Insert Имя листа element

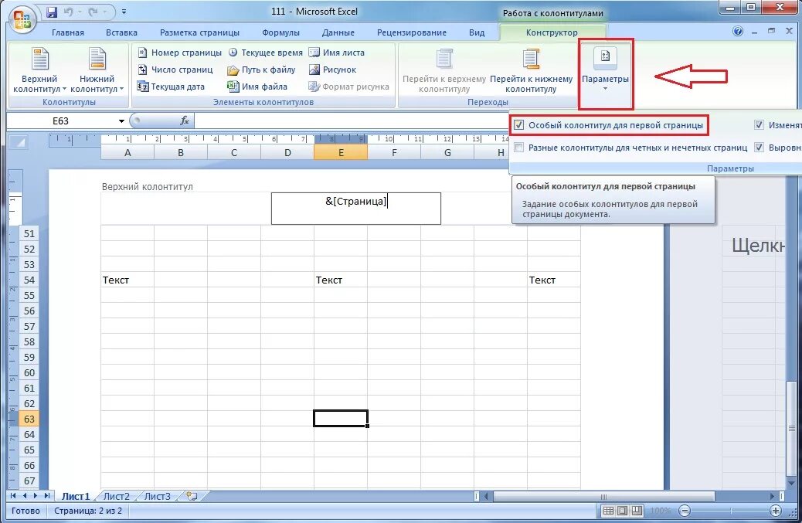[337, 53]
